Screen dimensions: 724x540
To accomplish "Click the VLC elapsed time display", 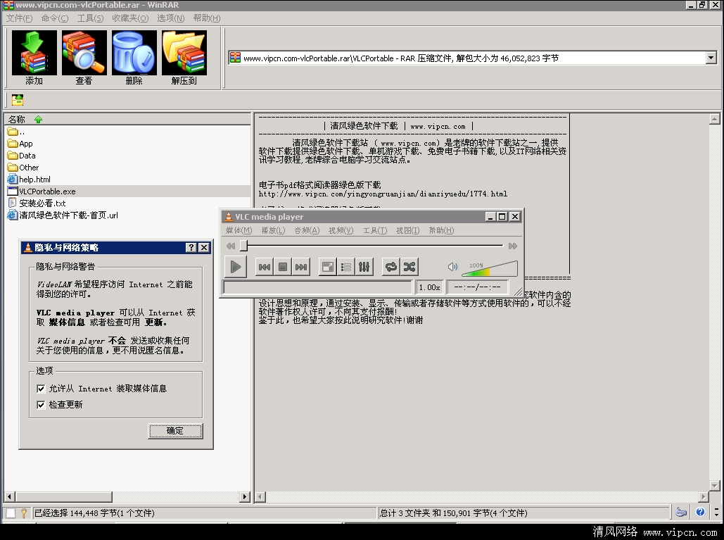I will pos(478,287).
